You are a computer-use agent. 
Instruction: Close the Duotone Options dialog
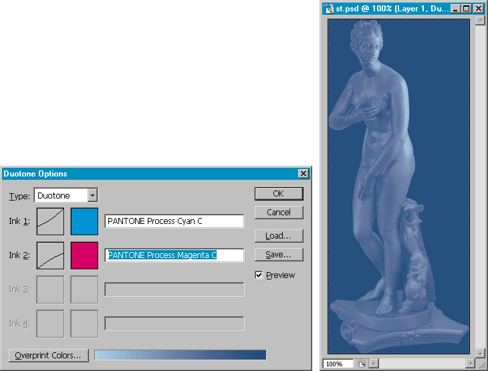[x=303, y=174]
